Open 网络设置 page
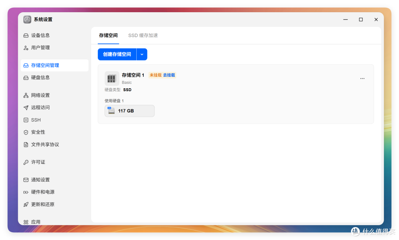Screen dimensions: 399x240 coord(54,95)
